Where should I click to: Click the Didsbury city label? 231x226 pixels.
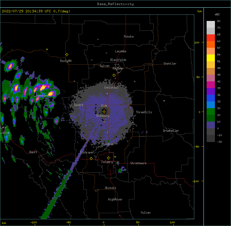coord(103,116)
